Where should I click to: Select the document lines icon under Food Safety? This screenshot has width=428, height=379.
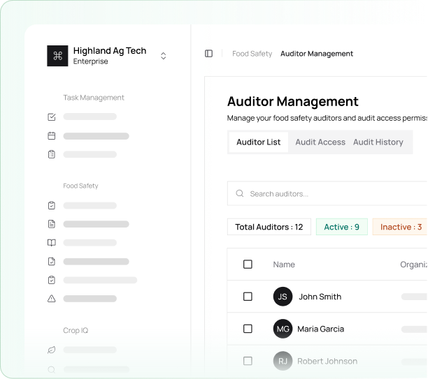(52, 224)
